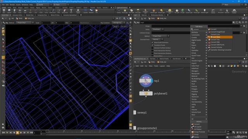Open the Direction from dropdown
Screen dimensions: 248x139
click(157, 39)
